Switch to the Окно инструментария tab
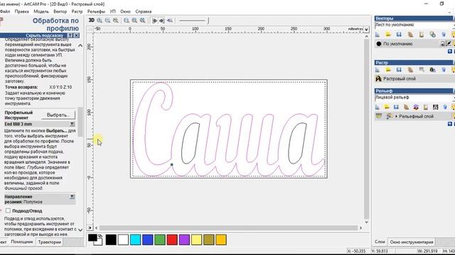The width and height of the screenshot is (455, 255). coord(412,242)
